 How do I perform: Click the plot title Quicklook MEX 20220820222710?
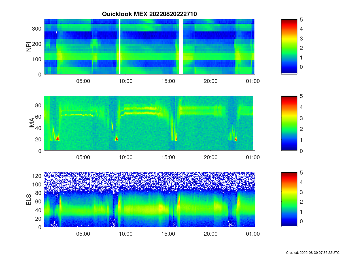149,14
